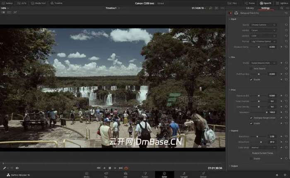
Task: Select the qualifier picker tool under viewer
Action: click(x=5, y=168)
